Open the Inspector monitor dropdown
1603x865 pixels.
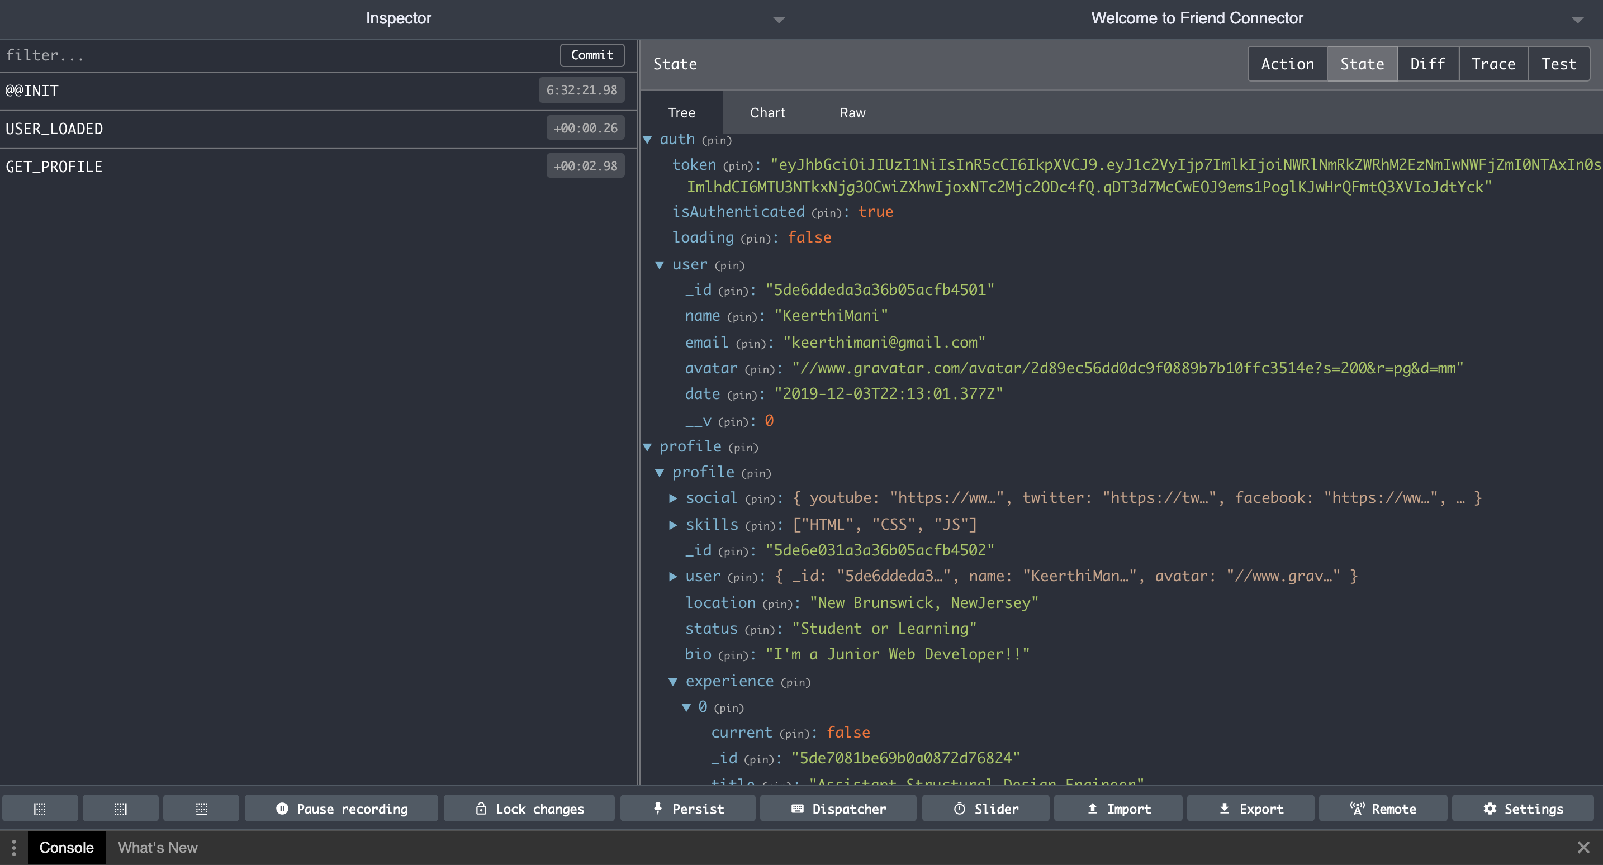click(778, 20)
